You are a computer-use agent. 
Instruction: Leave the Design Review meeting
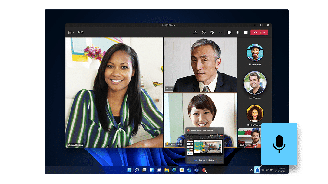260,32
